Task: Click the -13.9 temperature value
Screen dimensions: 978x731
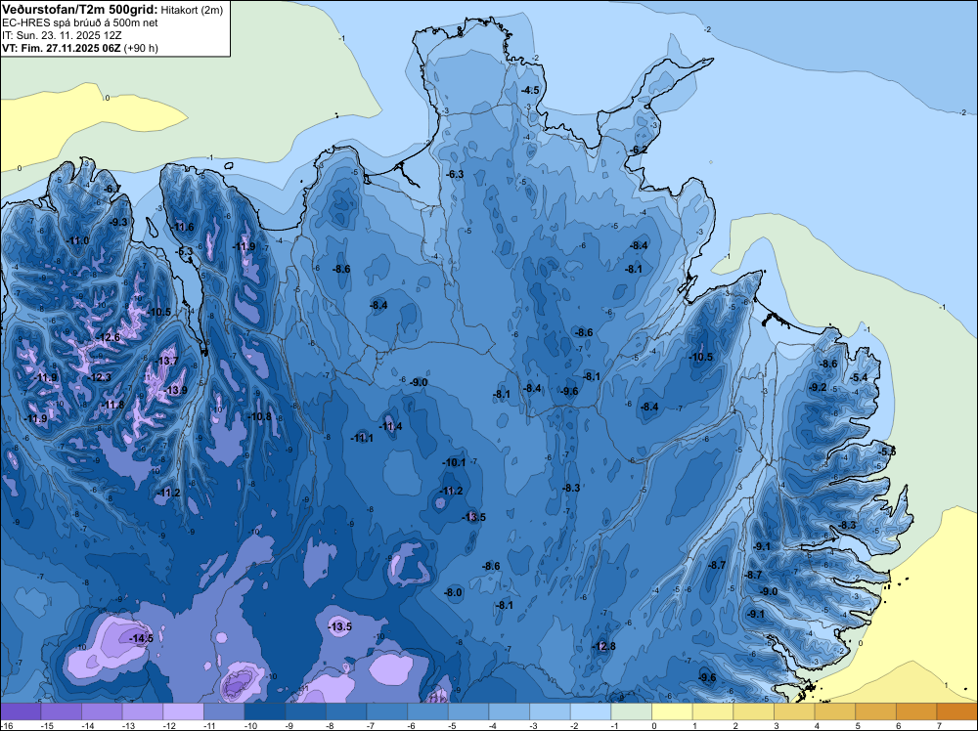Action: [175, 390]
